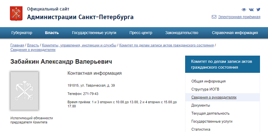Go to Пресс-центр menu
268x132 pixels.
click(141, 33)
